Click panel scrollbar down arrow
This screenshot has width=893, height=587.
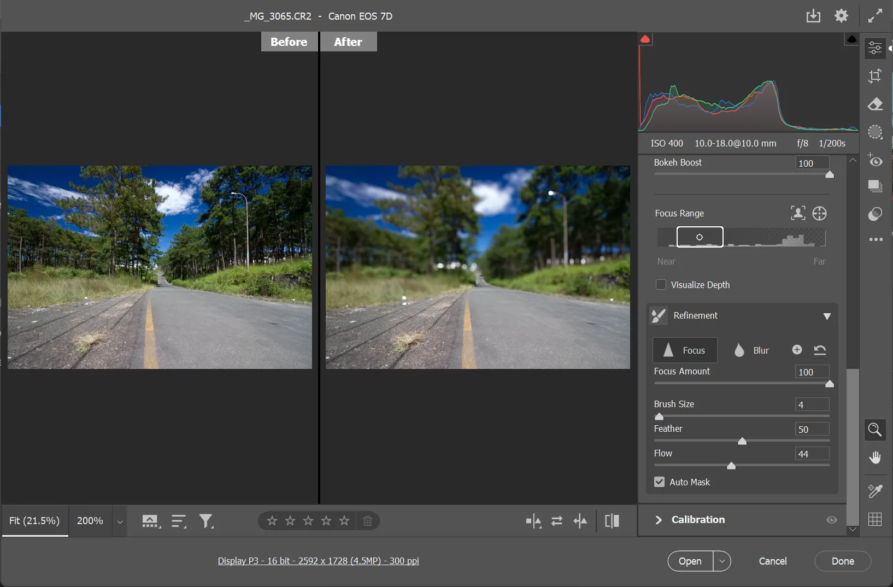[853, 529]
